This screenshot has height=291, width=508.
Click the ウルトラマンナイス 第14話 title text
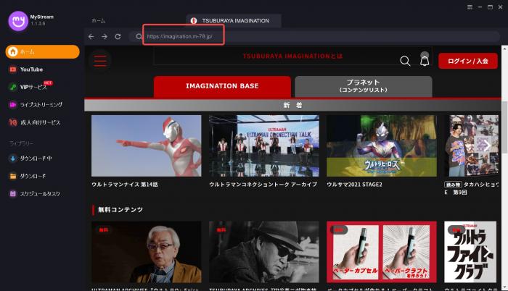[125, 185]
